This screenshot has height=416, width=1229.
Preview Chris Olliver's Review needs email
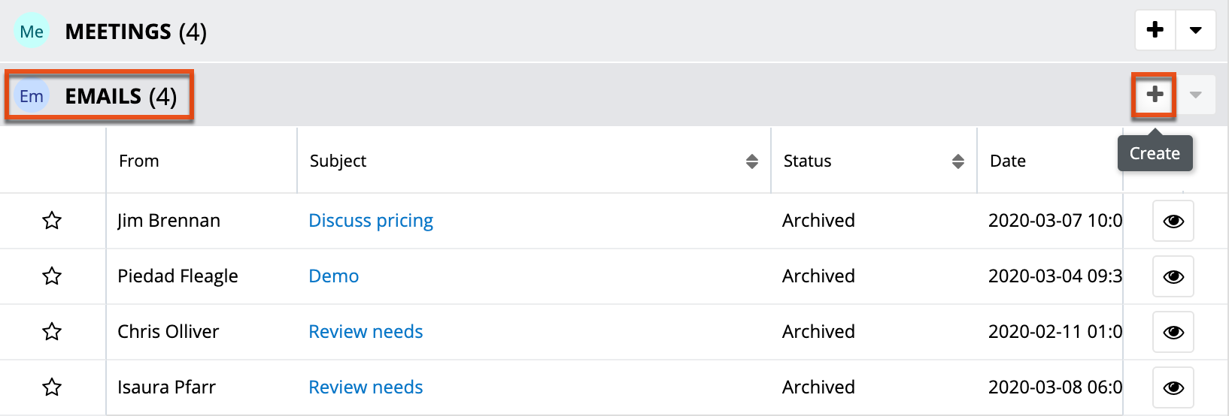point(1173,333)
